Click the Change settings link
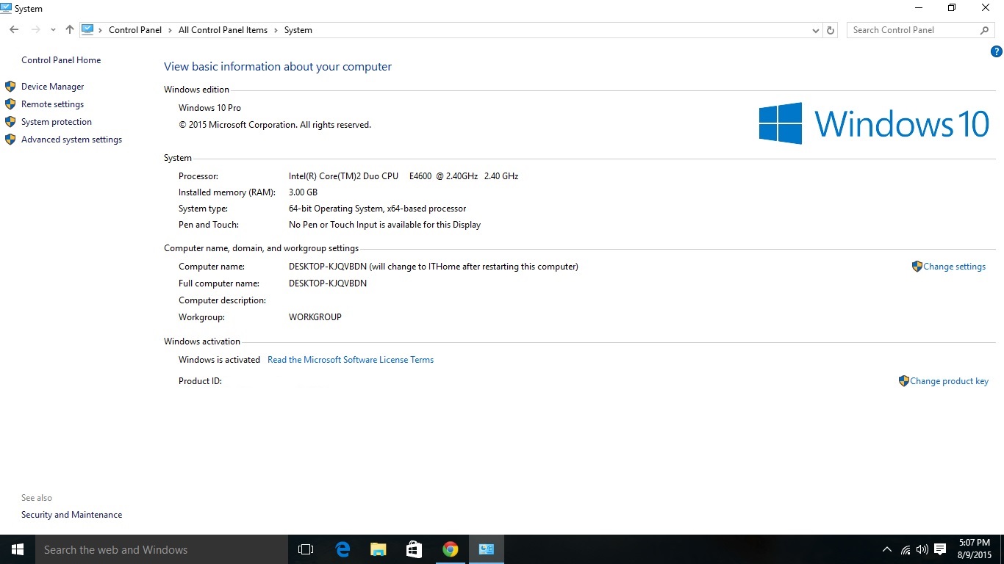Image resolution: width=1004 pixels, height=564 pixels. 954,267
